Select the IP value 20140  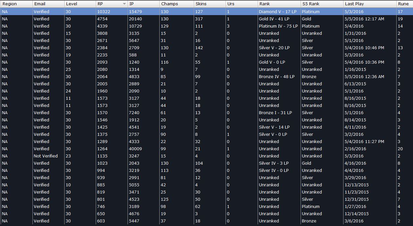point(135,19)
